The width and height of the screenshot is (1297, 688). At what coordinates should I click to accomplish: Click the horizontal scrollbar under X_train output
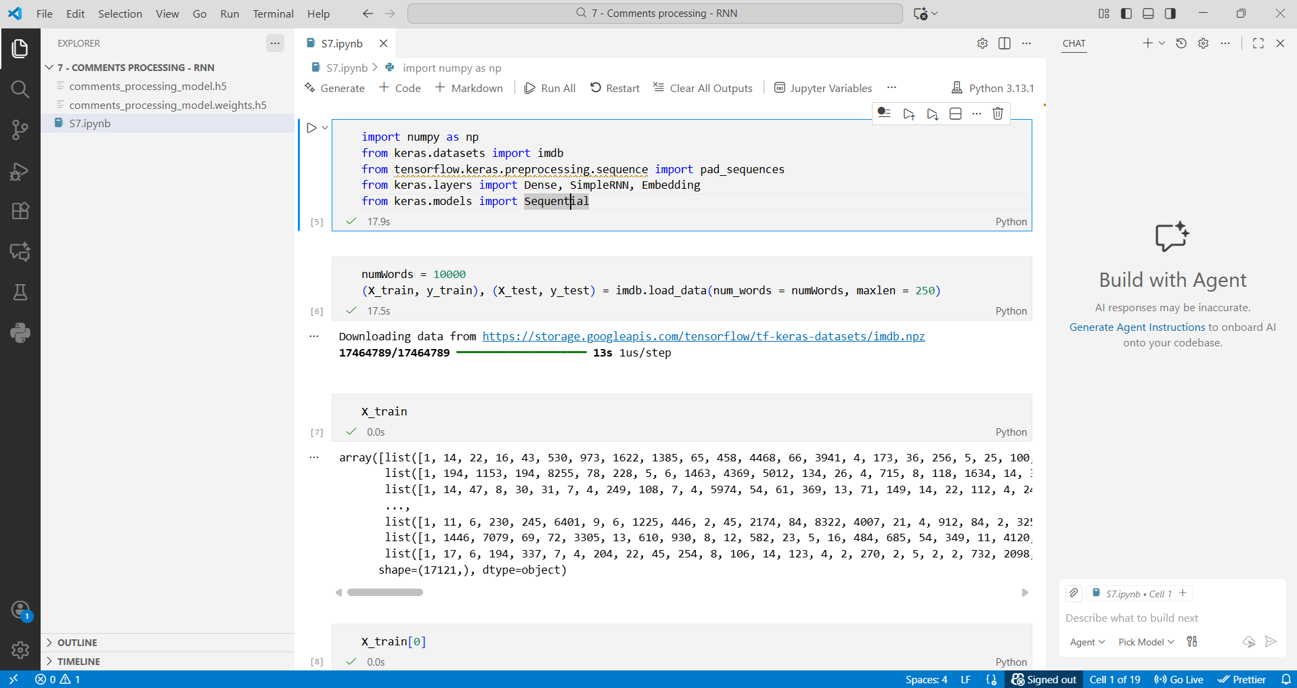(x=385, y=593)
